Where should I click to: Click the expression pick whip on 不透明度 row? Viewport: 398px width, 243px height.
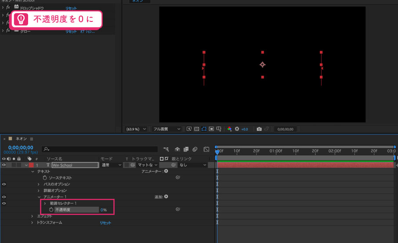[177, 209]
